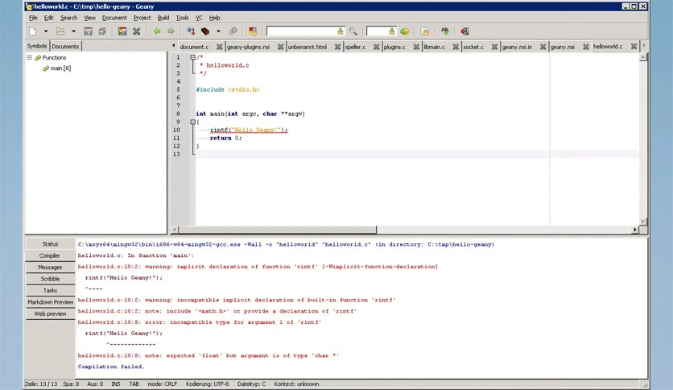The width and height of the screenshot is (673, 390).
Task: Expand the recent files dropdown arrow
Action: 73,31
